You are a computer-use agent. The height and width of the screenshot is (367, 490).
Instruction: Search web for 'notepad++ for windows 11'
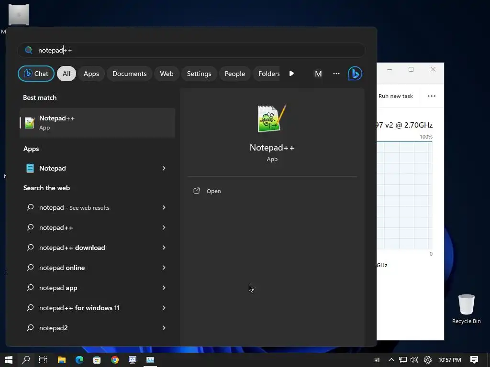[x=79, y=308]
